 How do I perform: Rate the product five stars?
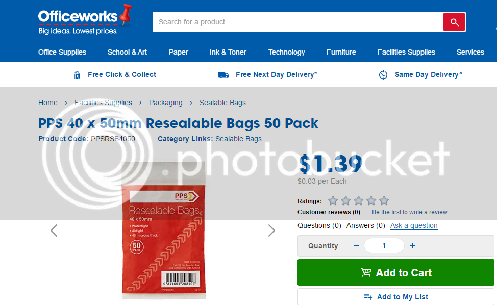pyautogui.click(x=384, y=200)
